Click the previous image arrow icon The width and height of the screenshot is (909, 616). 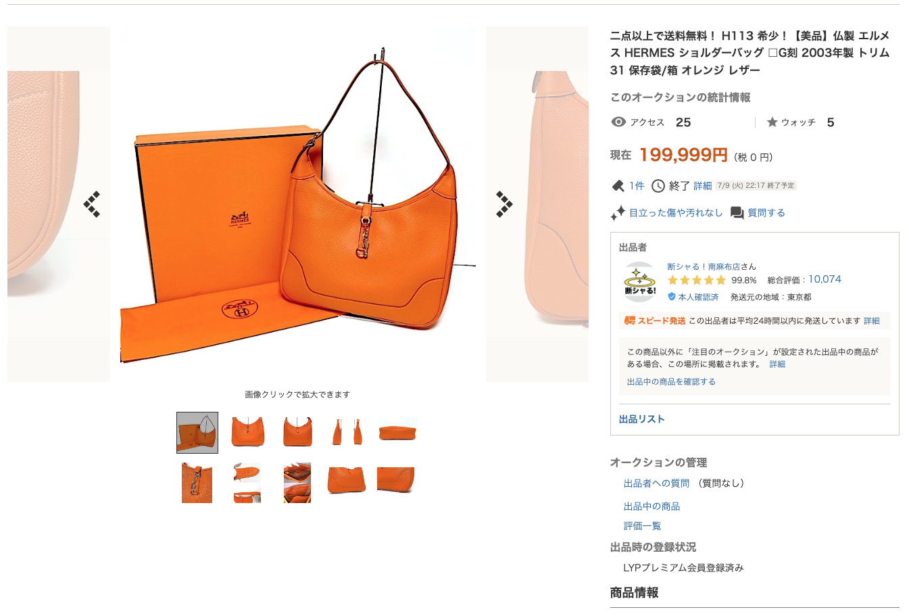(x=92, y=204)
